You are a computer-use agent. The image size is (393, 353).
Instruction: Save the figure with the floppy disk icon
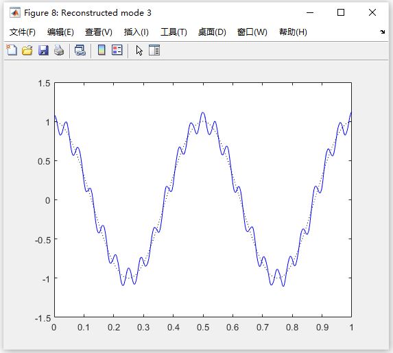point(43,50)
